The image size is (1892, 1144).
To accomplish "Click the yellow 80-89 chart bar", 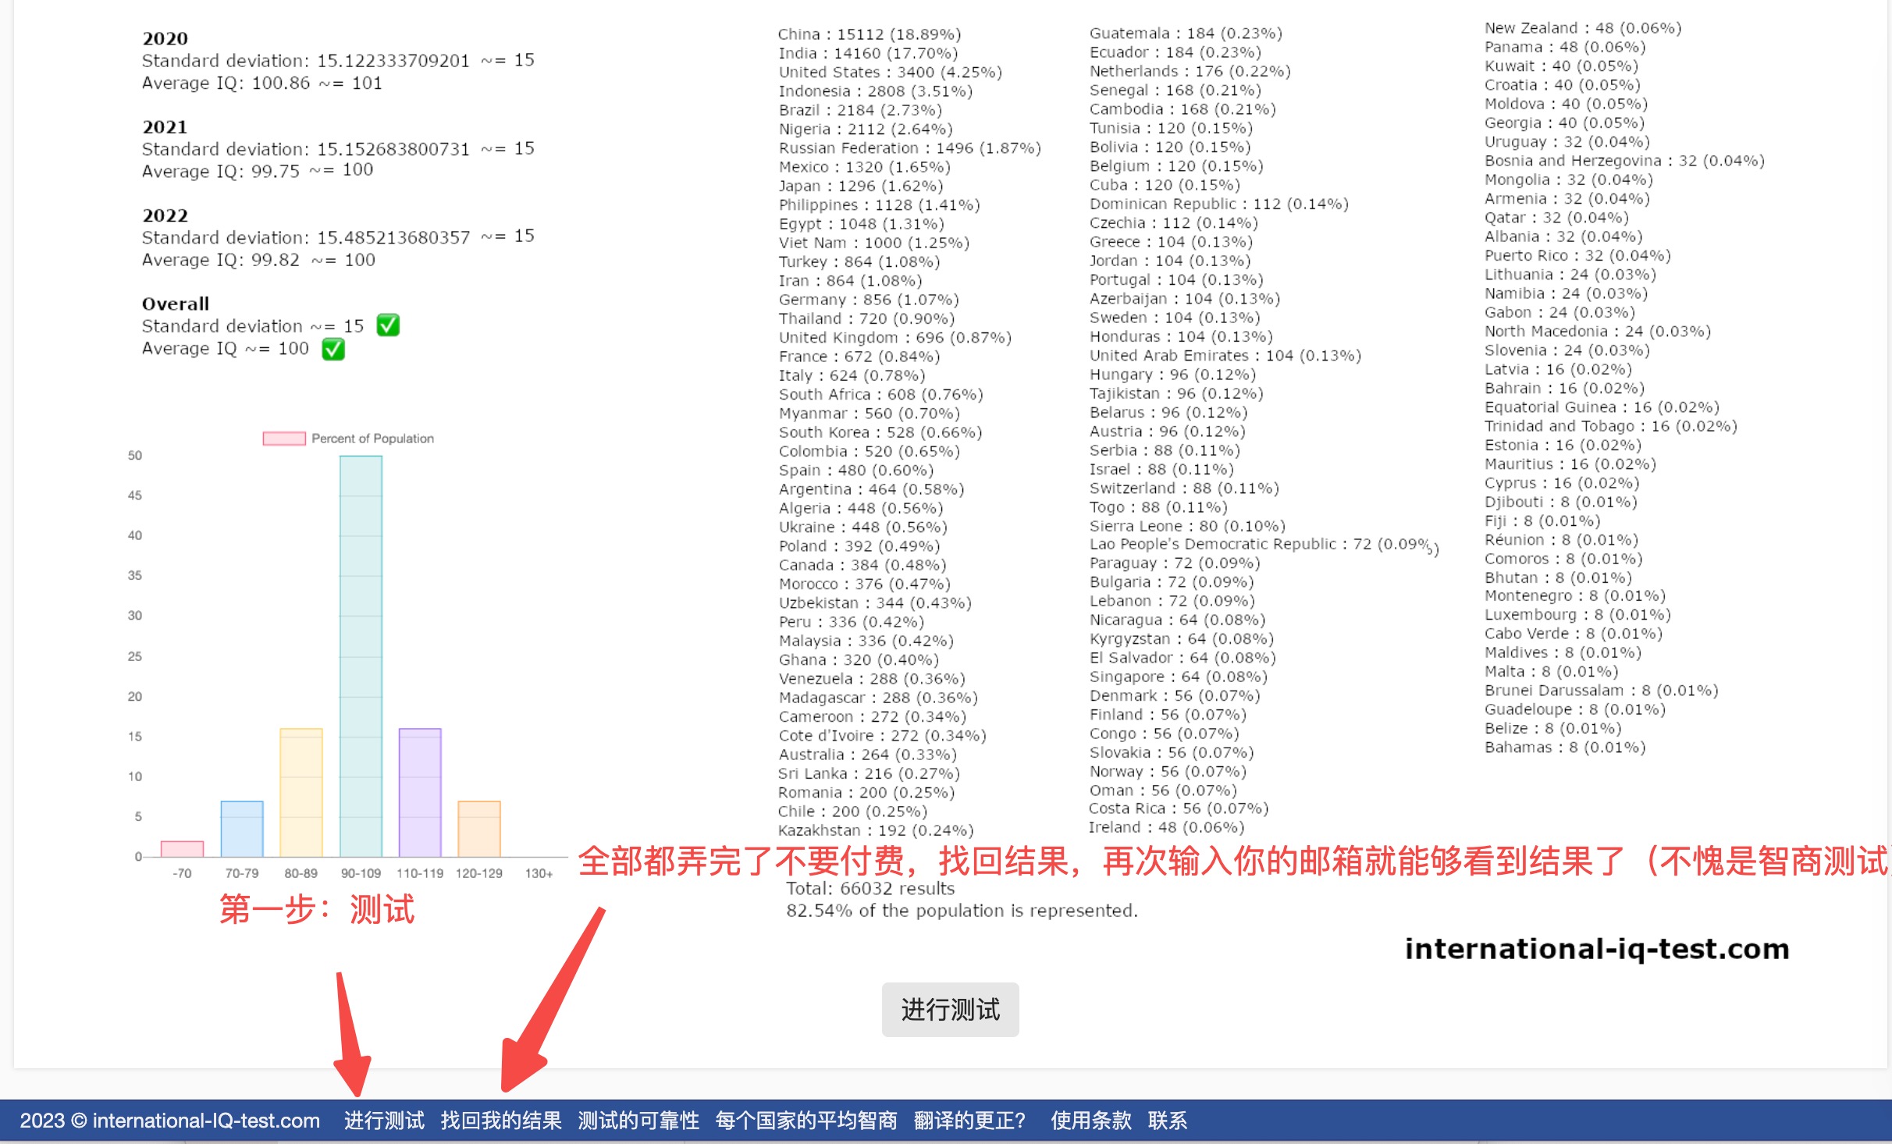I will pyautogui.click(x=301, y=792).
